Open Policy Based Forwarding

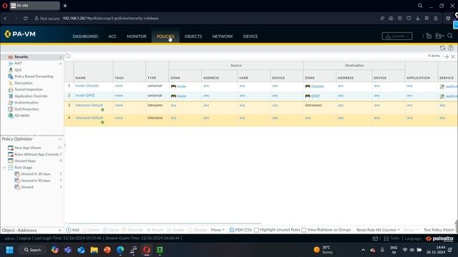34,76
